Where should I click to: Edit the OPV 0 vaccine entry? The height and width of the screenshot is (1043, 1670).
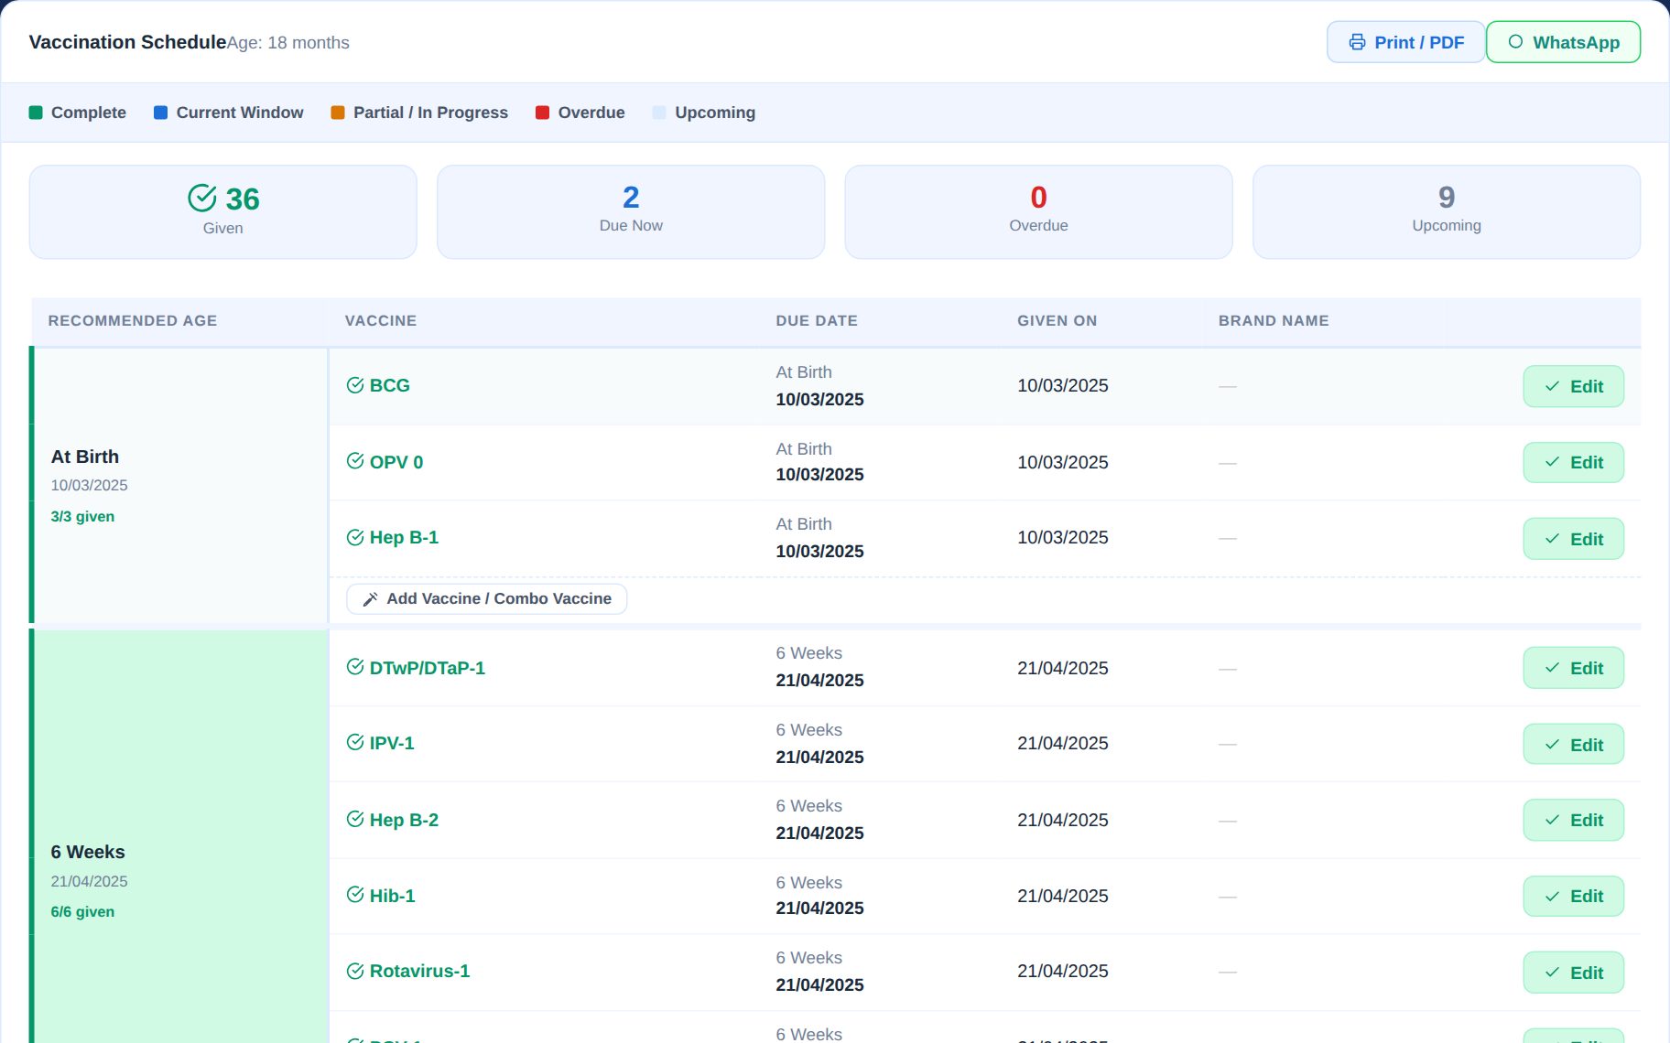1573,463
